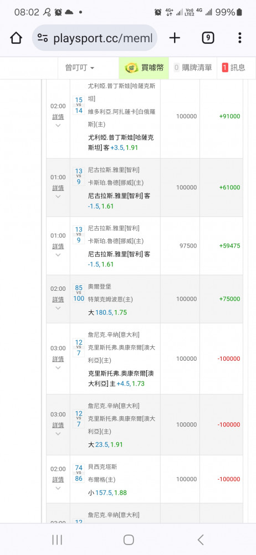The height and width of the screenshot is (555, 256).
Task: Open the Android recent apps button
Action: coord(57,540)
